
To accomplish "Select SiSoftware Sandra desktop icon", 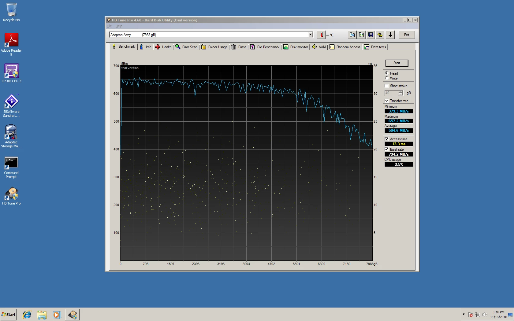I will coord(11,105).
